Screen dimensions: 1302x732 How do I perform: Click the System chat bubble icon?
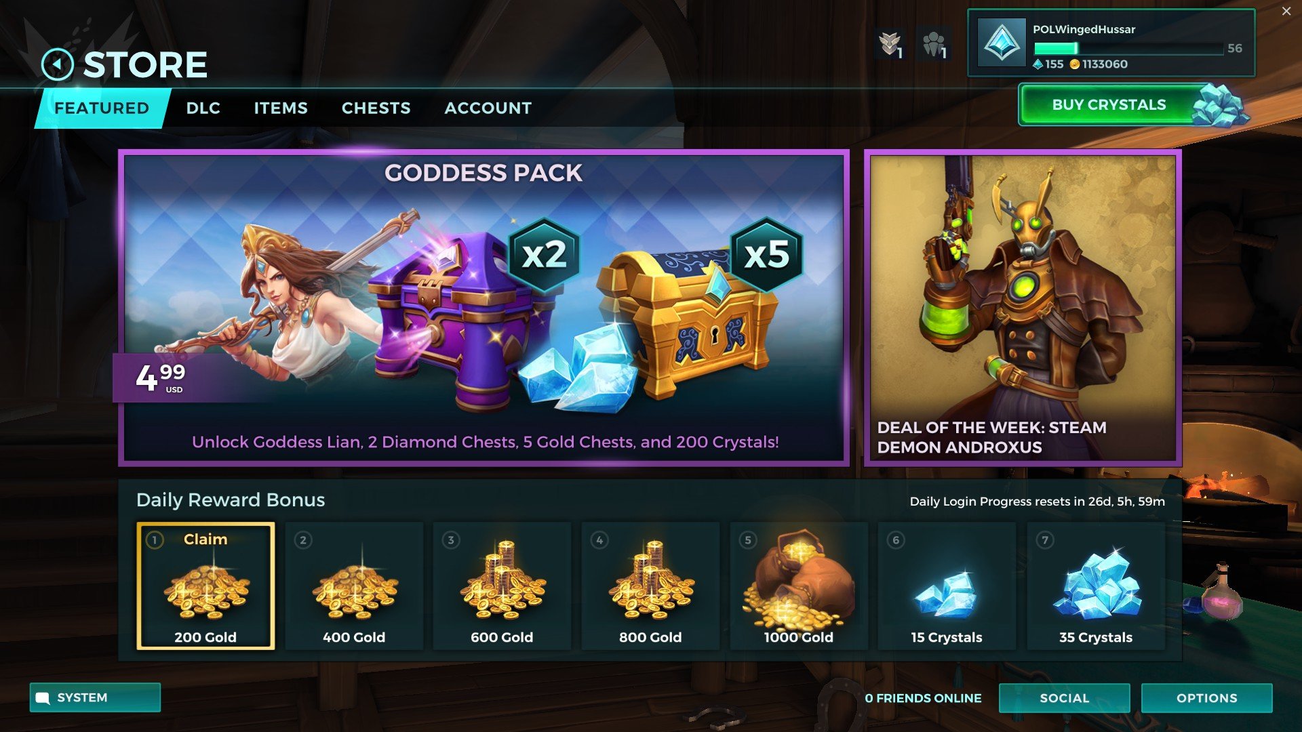click(x=43, y=698)
